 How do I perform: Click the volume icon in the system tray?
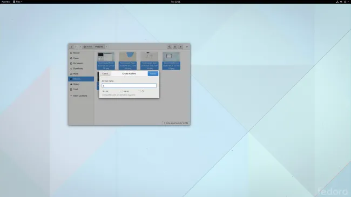point(341,2)
